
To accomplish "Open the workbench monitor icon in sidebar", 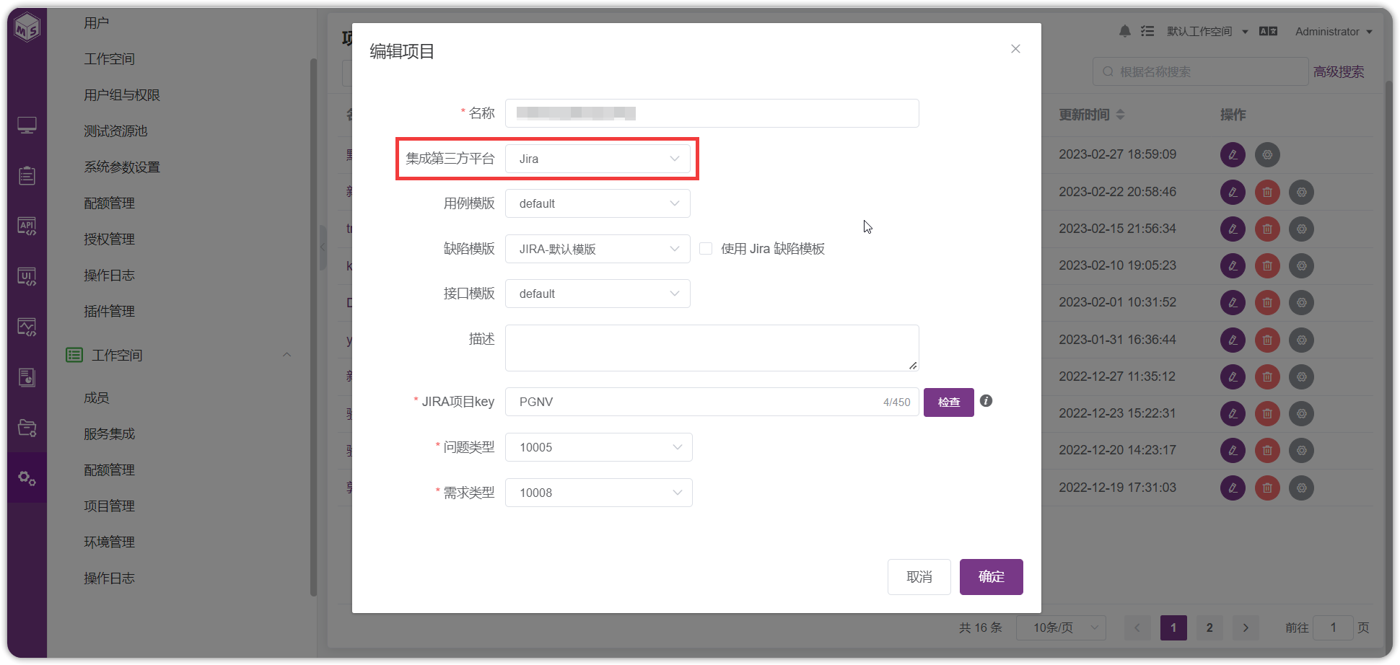I will tap(27, 125).
